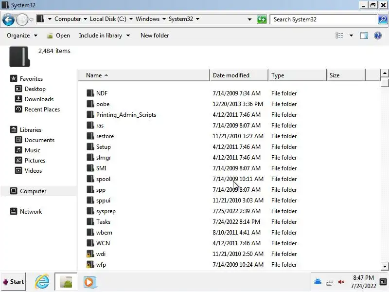This screenshot has height=292, width=389.
Task: Select Favorites in the navigation pane
Action: pos(31,79)
